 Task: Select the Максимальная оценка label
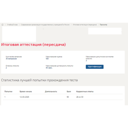point(54,57)
